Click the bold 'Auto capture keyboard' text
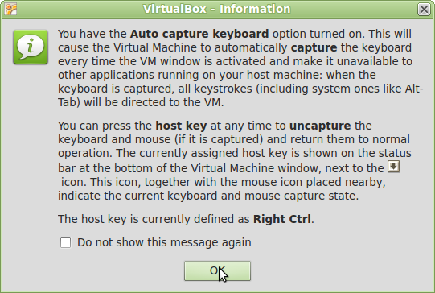Screen dimensions: 435x293 click(x=199, y=34)
